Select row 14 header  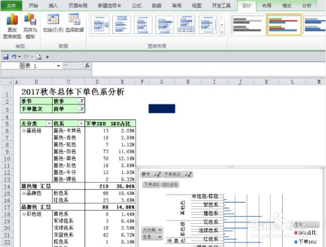click(7, 186)
